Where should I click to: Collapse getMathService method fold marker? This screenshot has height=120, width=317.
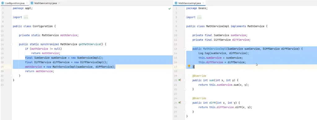12,44
